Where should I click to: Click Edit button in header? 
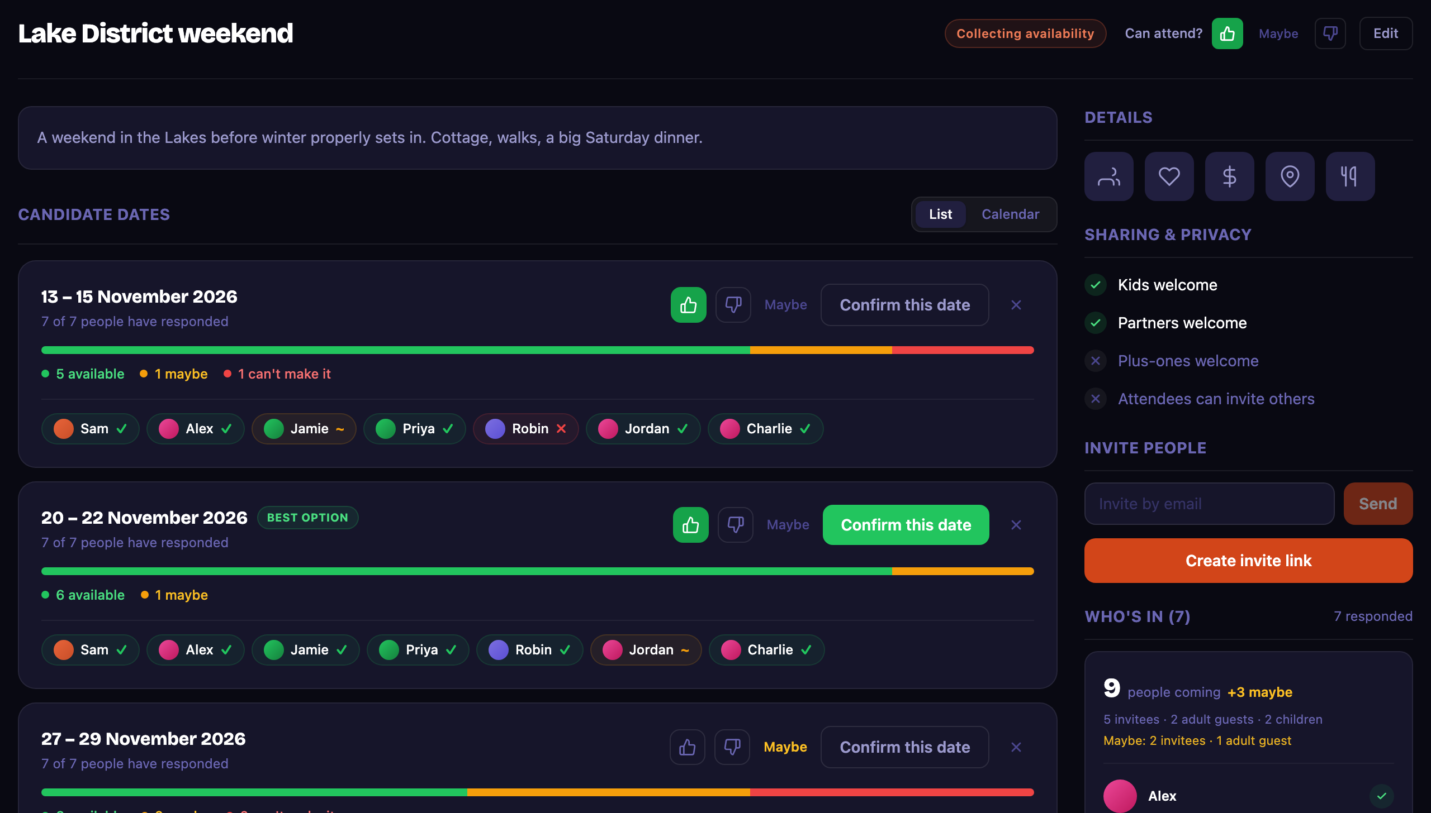1386,34
